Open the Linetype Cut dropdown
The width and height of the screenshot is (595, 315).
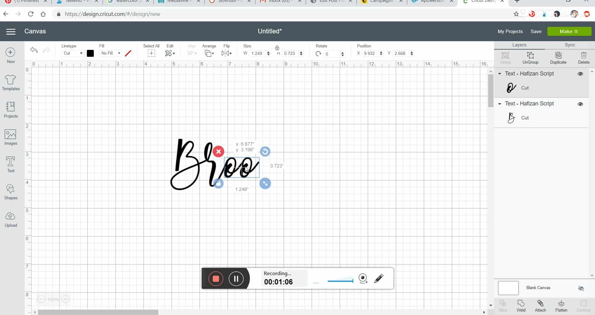coord(73,53)
